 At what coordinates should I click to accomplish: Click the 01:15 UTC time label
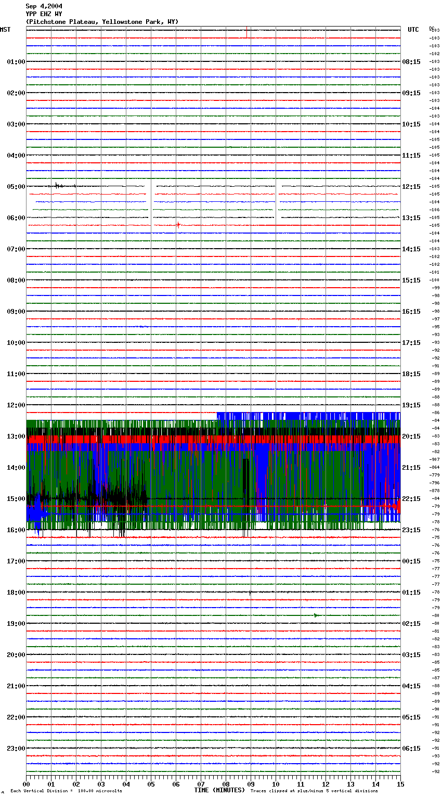411,593
